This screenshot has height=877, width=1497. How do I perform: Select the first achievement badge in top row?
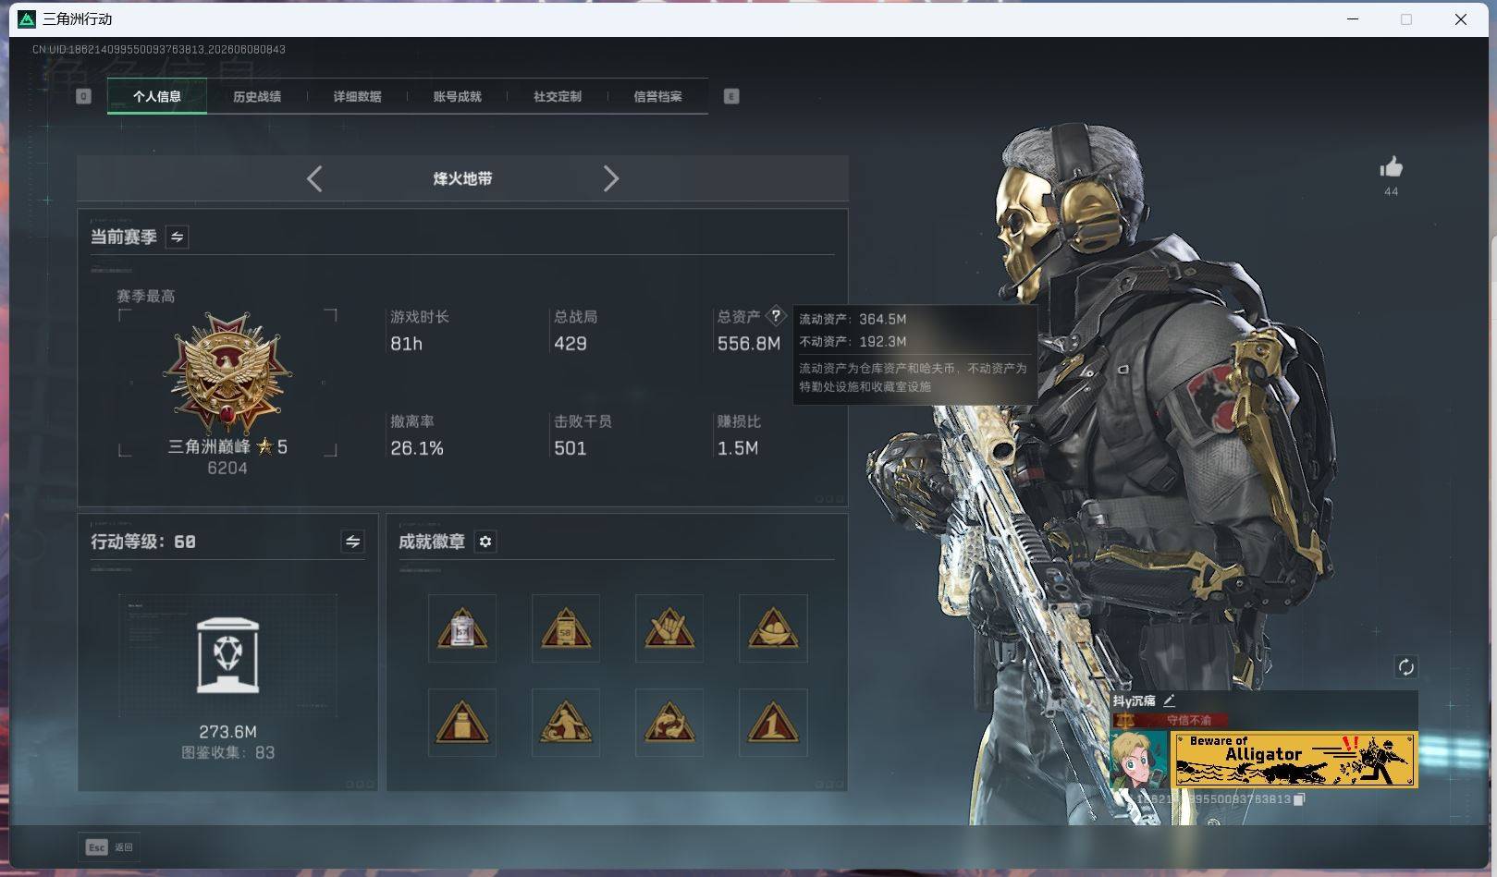pos(462,628)
